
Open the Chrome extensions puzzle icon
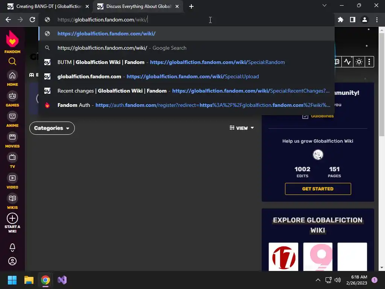pos(341,20)
